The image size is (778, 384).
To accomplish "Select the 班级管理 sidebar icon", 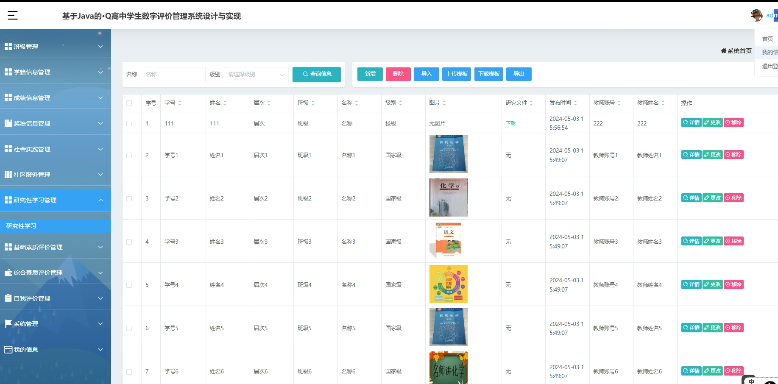I will click(x=8, y=46).
